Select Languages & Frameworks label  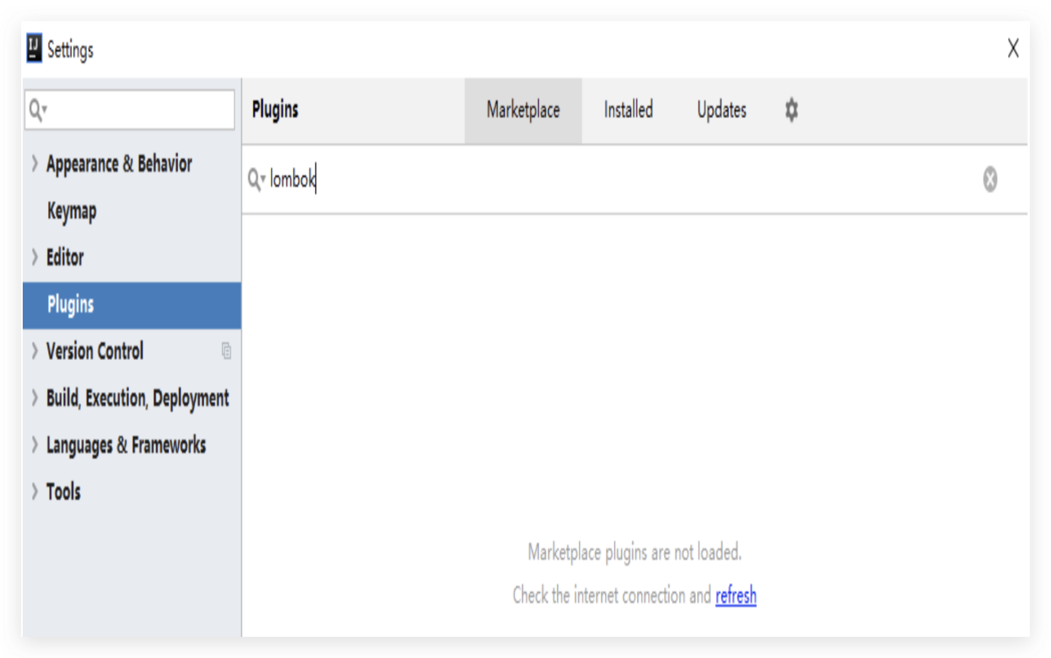click(x=126, y=446)
